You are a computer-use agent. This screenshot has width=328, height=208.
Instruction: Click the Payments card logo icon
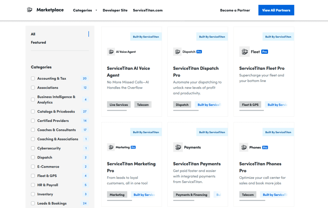(178, 147)
